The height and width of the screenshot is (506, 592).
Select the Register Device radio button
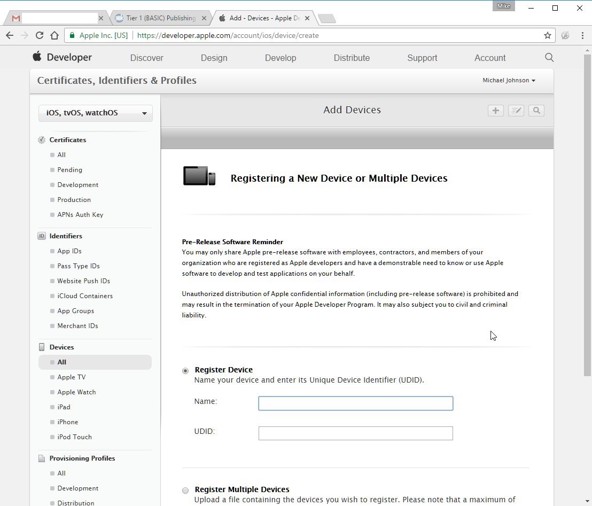tap(185, 371)
